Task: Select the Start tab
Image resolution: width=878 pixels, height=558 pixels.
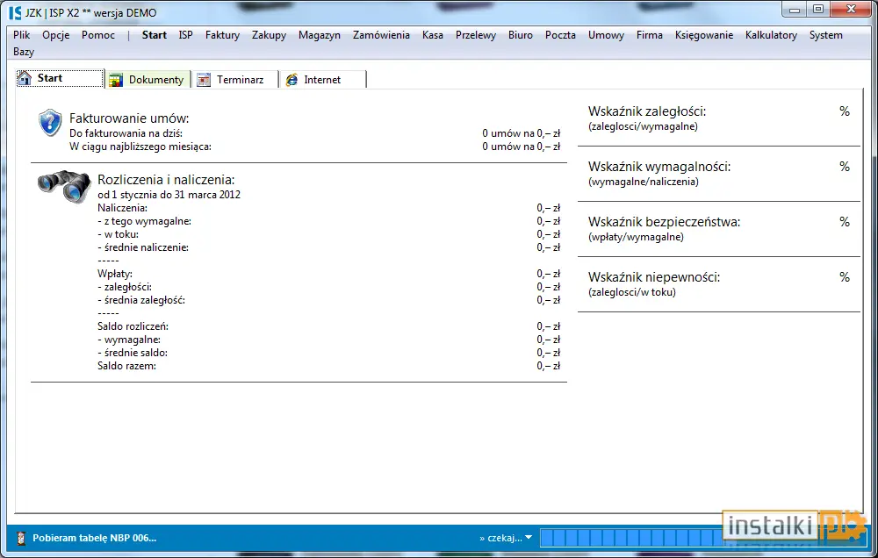Action: [x=61, y=78]
